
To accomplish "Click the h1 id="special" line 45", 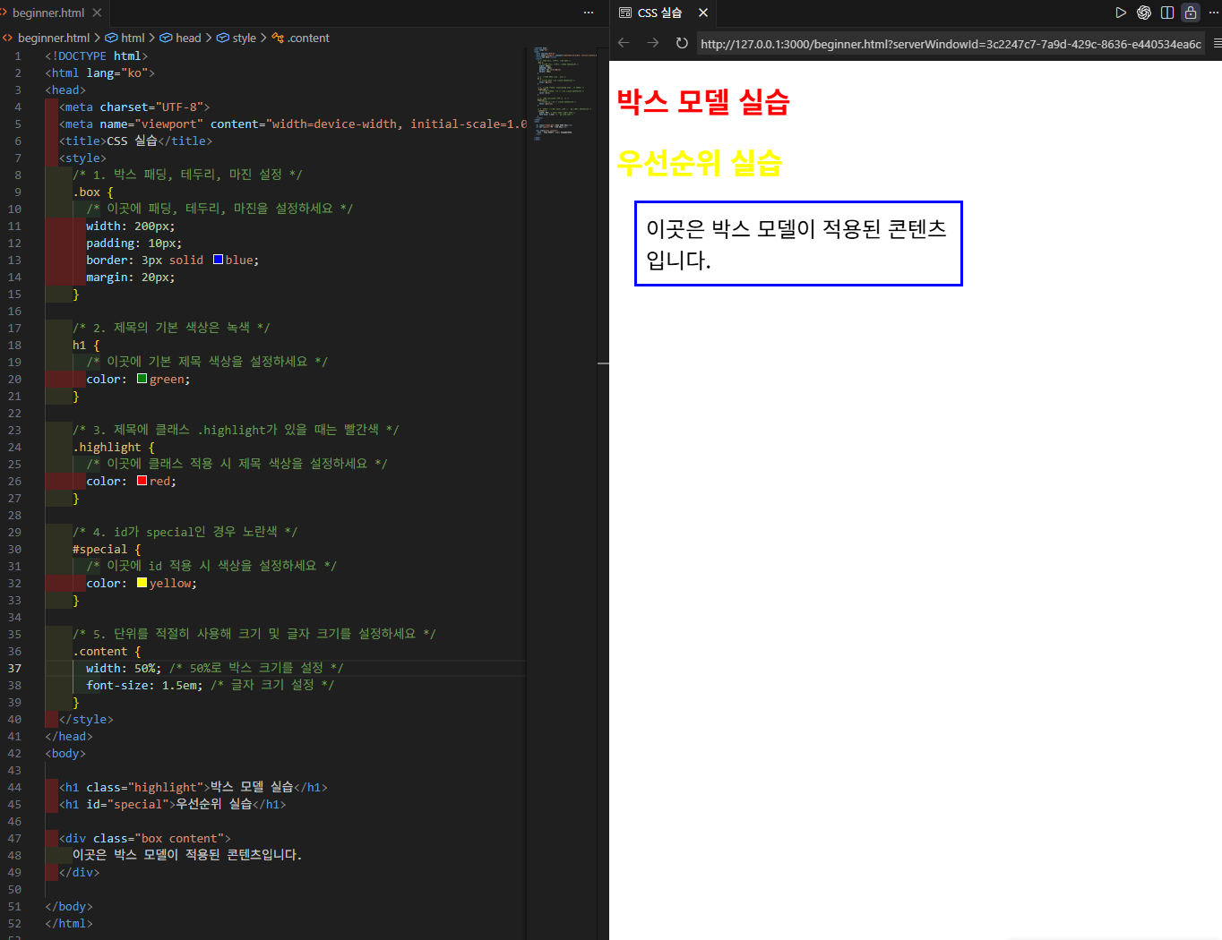I will click(173, 804).
